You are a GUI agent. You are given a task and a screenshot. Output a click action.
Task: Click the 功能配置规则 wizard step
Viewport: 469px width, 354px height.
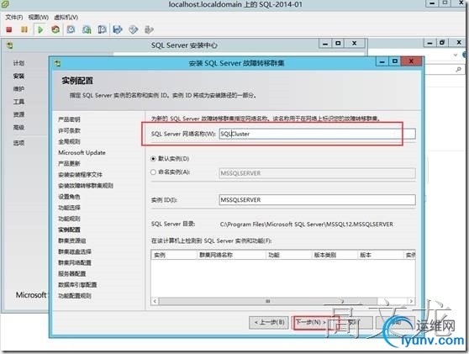75,296
